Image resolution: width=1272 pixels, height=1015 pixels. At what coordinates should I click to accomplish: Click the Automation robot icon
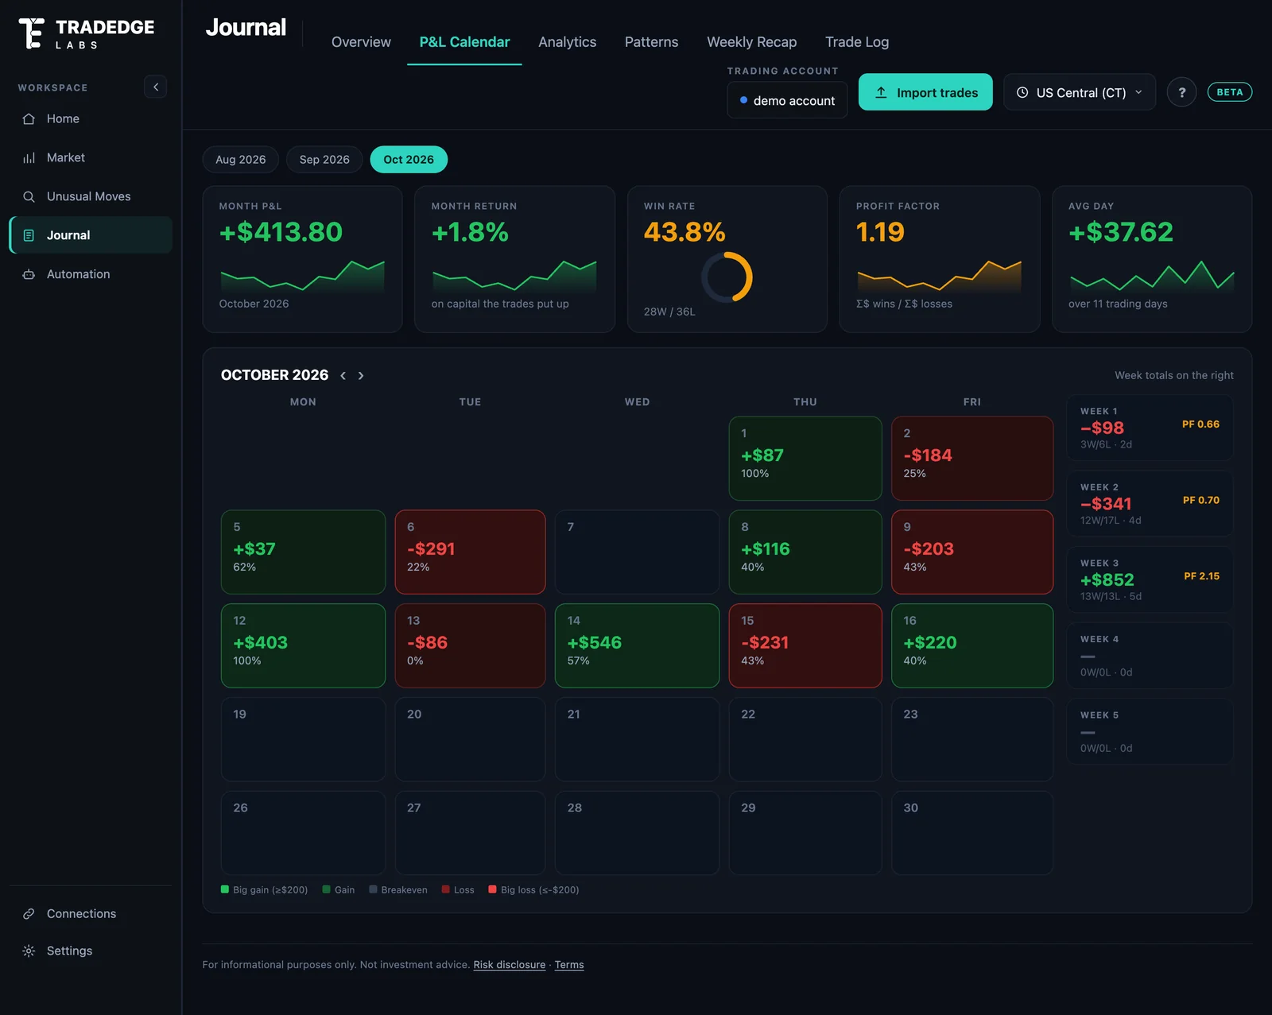[x=29, y=274]
